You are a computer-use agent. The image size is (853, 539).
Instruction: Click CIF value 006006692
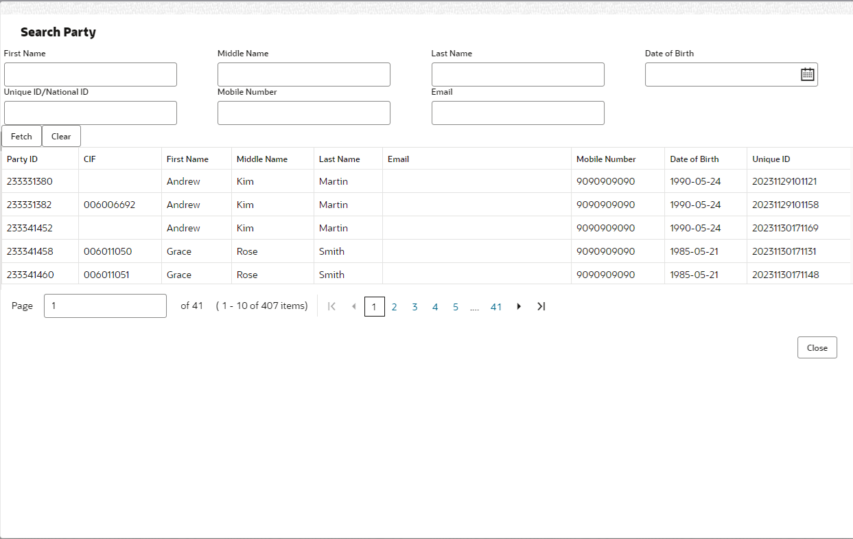point(109,205)
